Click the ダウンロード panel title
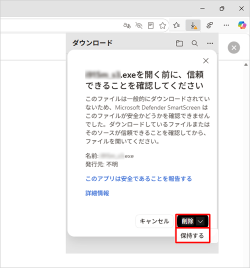This screenshot has width=250, height=268. [x=92, y=43]
